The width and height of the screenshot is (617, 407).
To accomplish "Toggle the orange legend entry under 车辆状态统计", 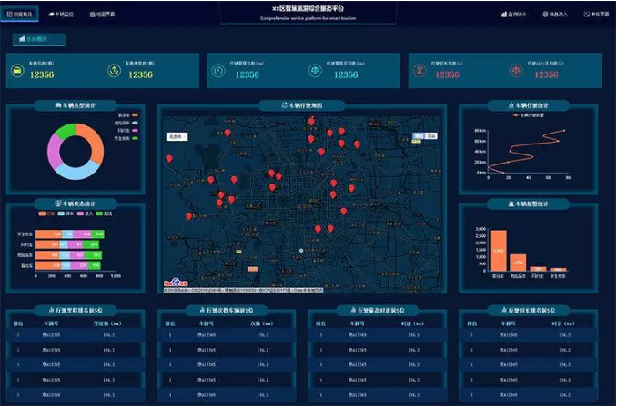I will point(46,213).
